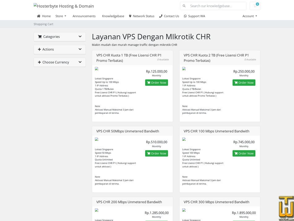Click Order Now for VPS CHR 100 Mbps Unmetered

click(244, 153)
